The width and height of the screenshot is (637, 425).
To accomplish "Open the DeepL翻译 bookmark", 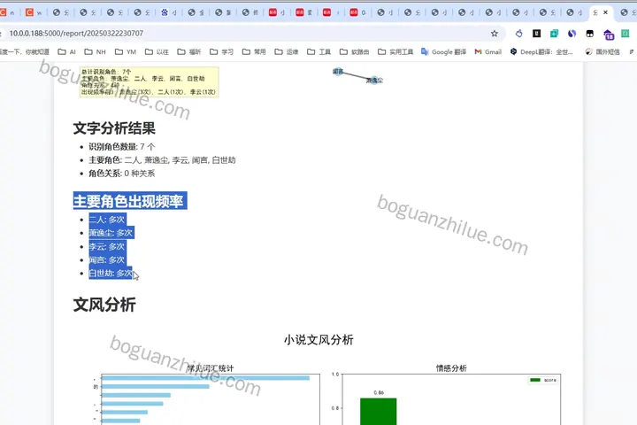I will point(541,51).
